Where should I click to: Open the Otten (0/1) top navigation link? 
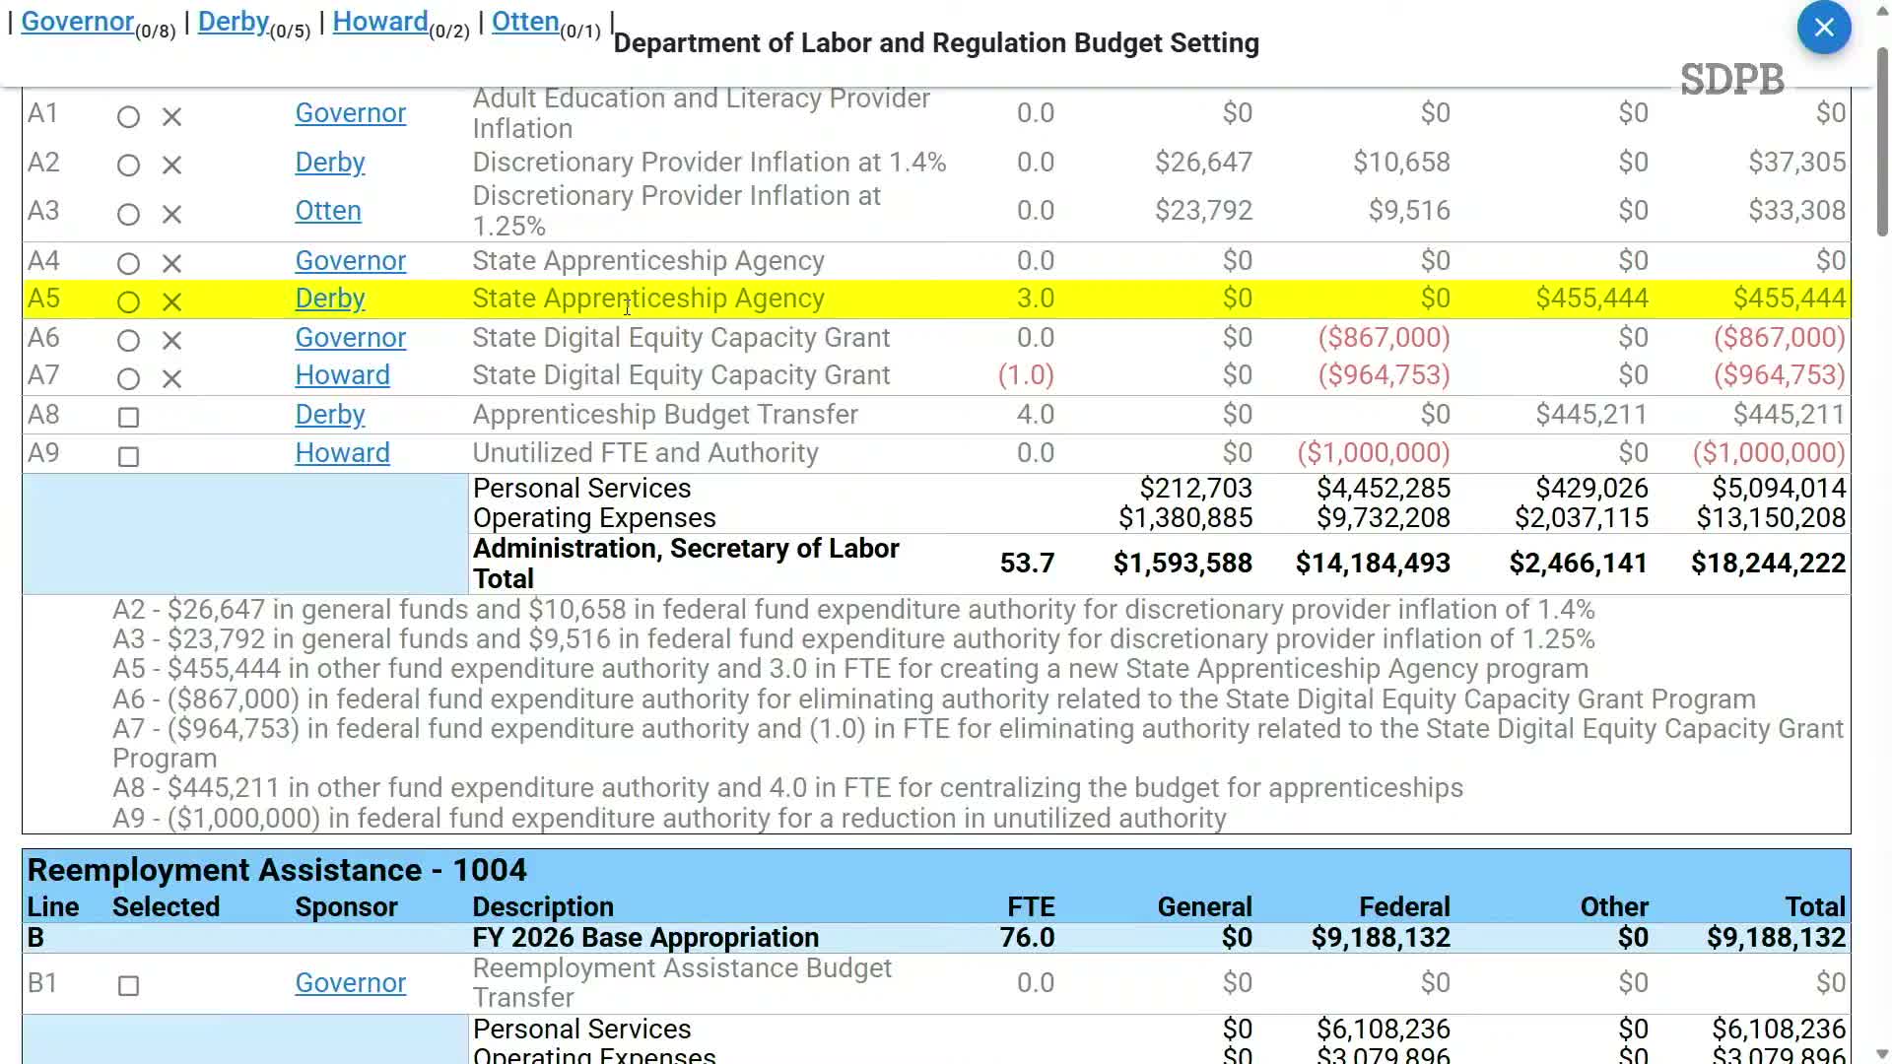(524, 22)
